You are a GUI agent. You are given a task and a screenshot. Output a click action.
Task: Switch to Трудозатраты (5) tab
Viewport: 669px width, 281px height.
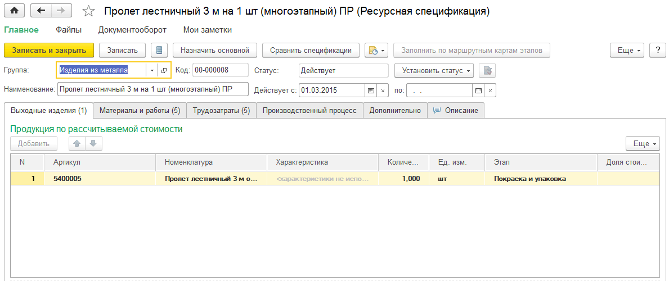[x=222, y=111]
